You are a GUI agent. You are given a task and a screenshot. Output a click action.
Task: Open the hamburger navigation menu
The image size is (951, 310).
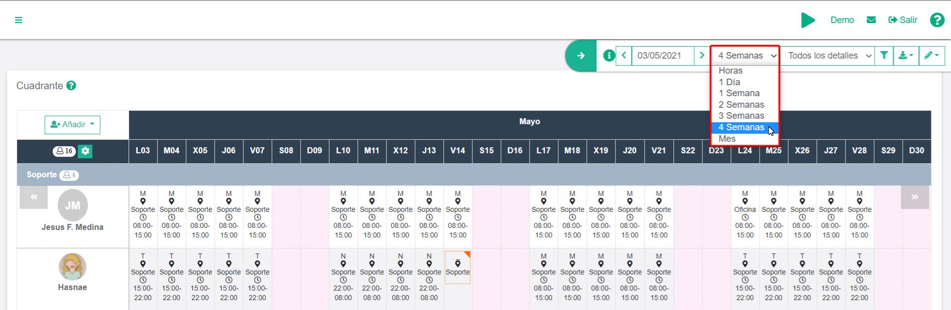[19, 20]
